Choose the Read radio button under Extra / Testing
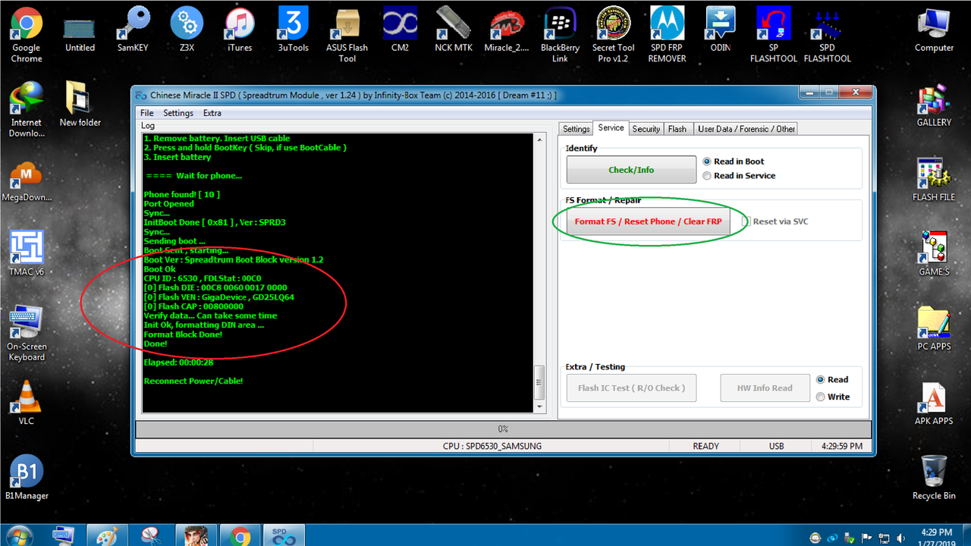The width and height of the screenshot is (971, 546). pyautogui.click(x=821, y=380)
